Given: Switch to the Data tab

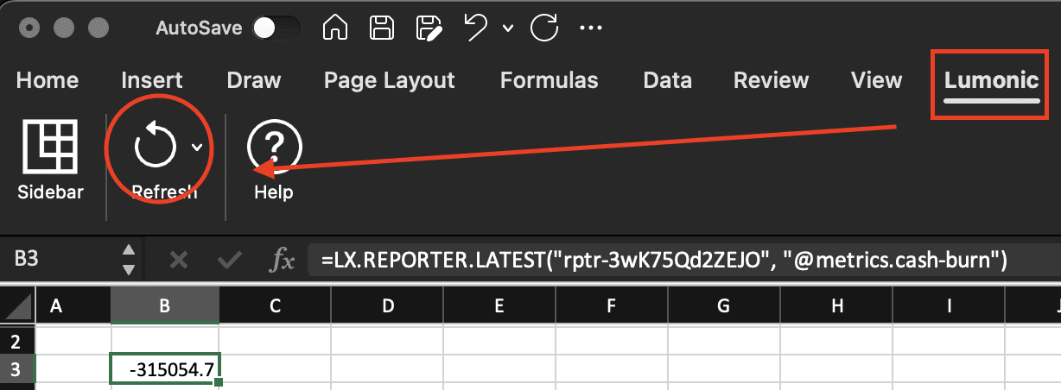Looking at the screenshot, I should click(x=668, y=81).
